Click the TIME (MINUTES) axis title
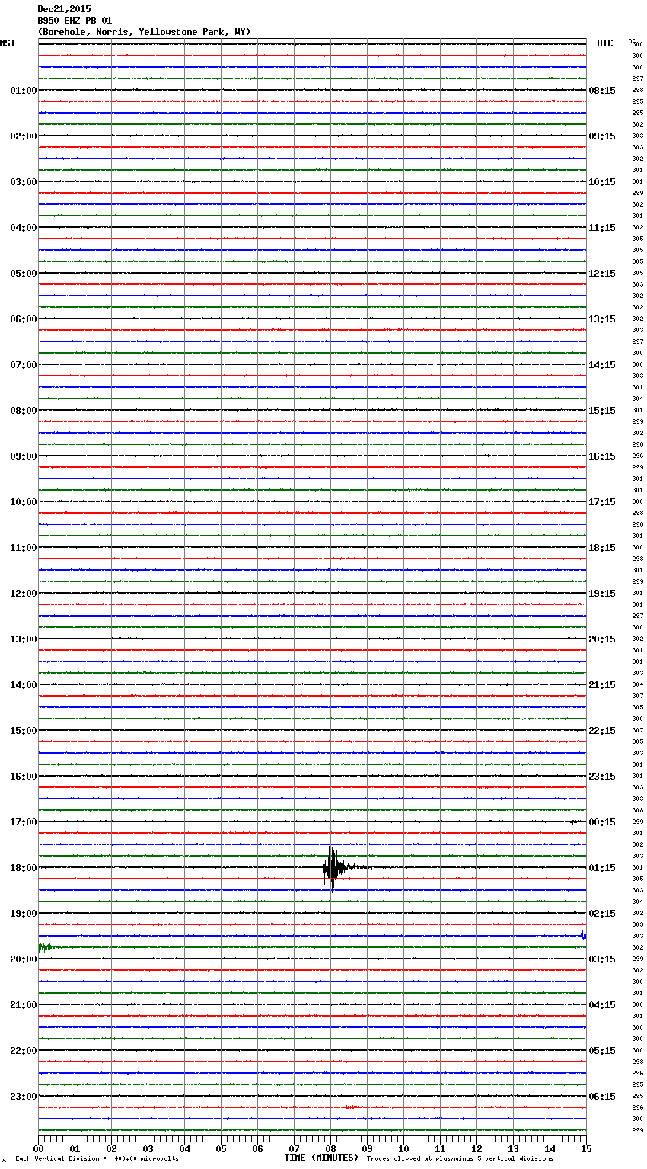Image resolution: width=647 pixels, height=1169 pixels. click(321, 1158)
